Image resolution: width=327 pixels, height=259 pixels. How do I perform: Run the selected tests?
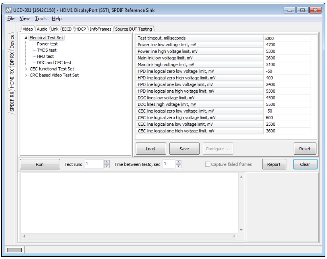[x=40, y=164]
